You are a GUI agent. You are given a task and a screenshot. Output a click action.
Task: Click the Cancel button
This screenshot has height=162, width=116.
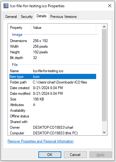pyautogui.click(x=75, y=154)
